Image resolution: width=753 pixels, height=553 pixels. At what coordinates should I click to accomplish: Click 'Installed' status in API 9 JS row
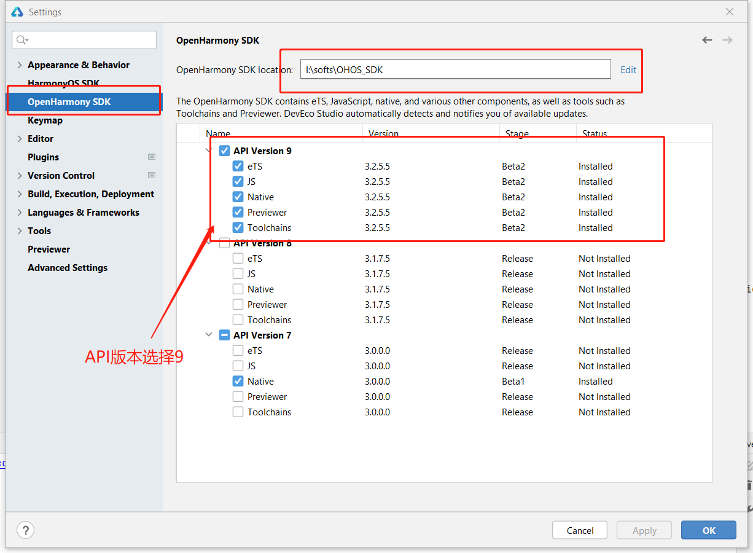(596, 182)
